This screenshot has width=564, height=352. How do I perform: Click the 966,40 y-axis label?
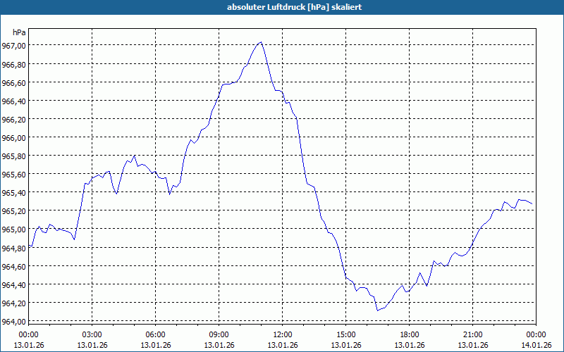click(x=14, y=101)
